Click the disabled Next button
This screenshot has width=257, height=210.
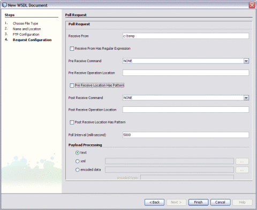pyautogui.click(x=176, y=202)
